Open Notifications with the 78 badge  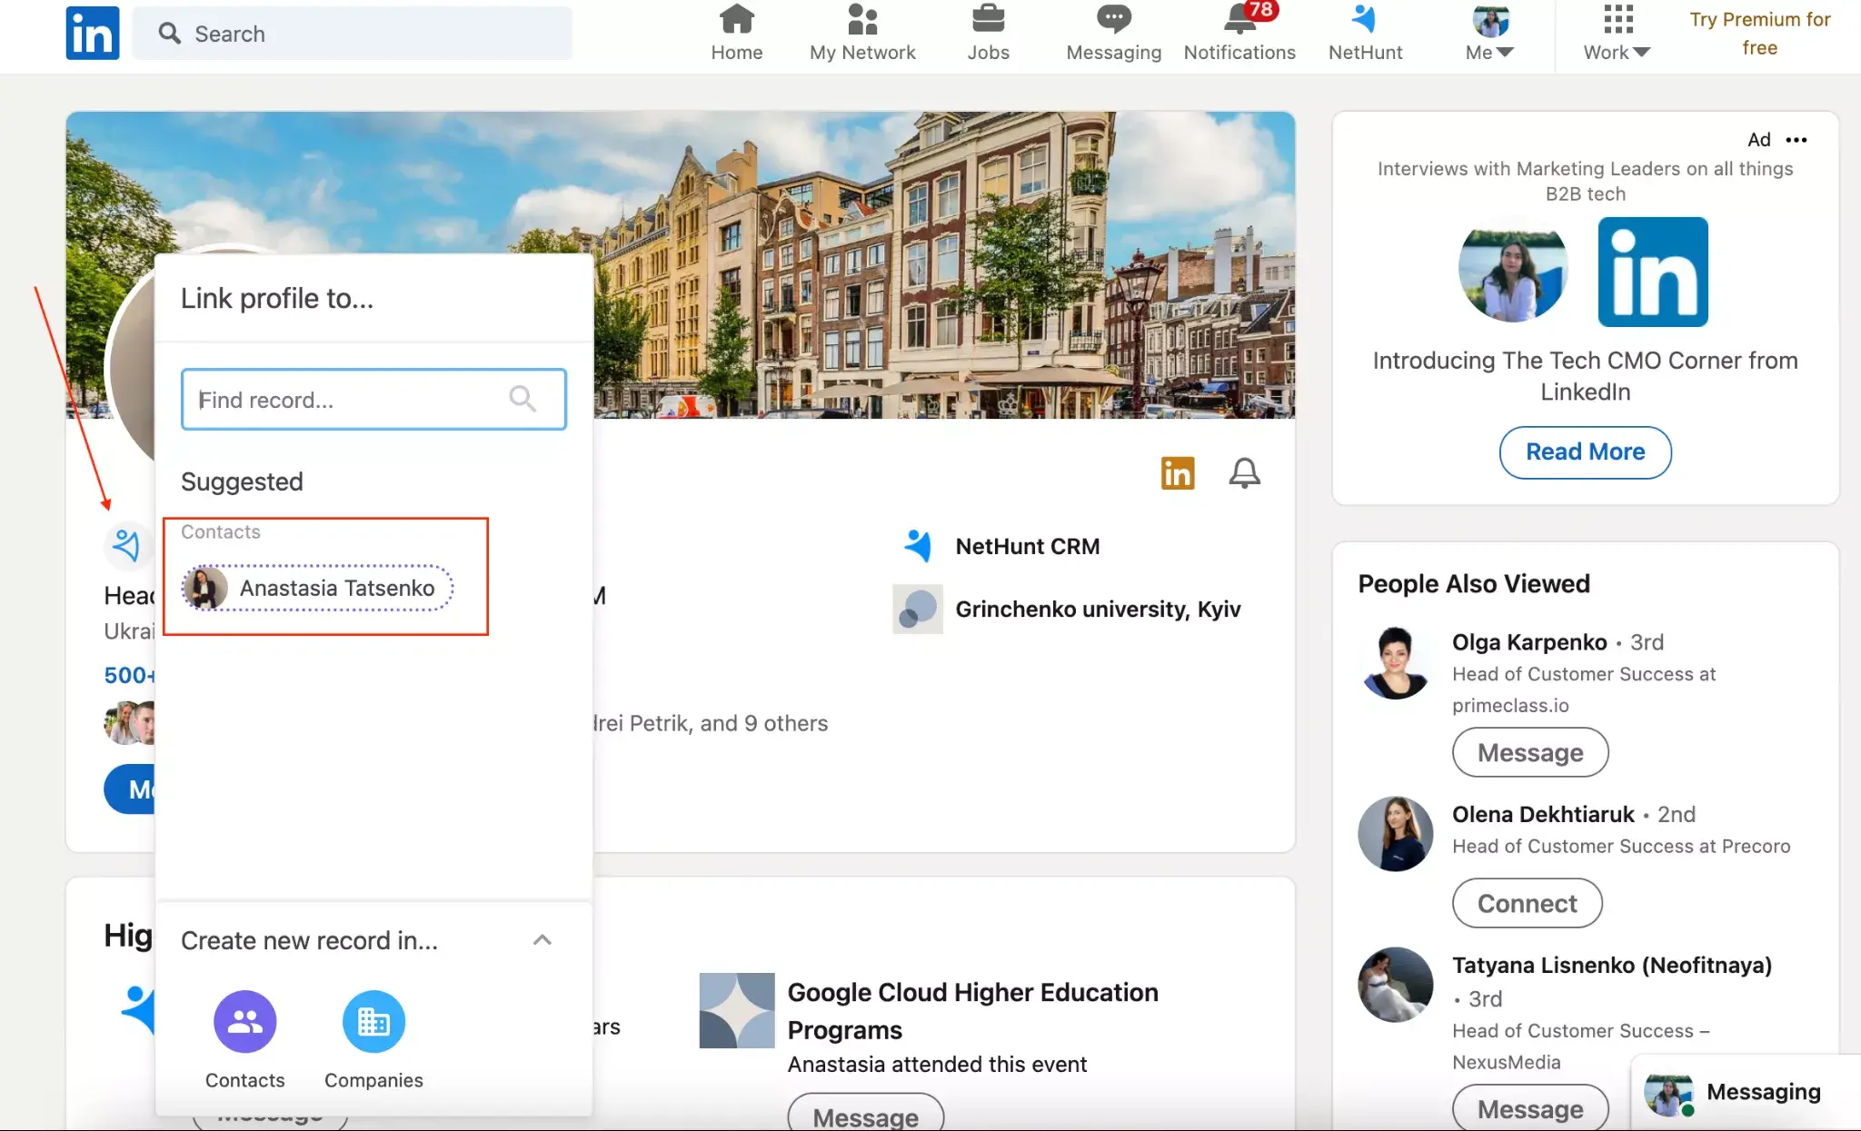coord(1239,34)
